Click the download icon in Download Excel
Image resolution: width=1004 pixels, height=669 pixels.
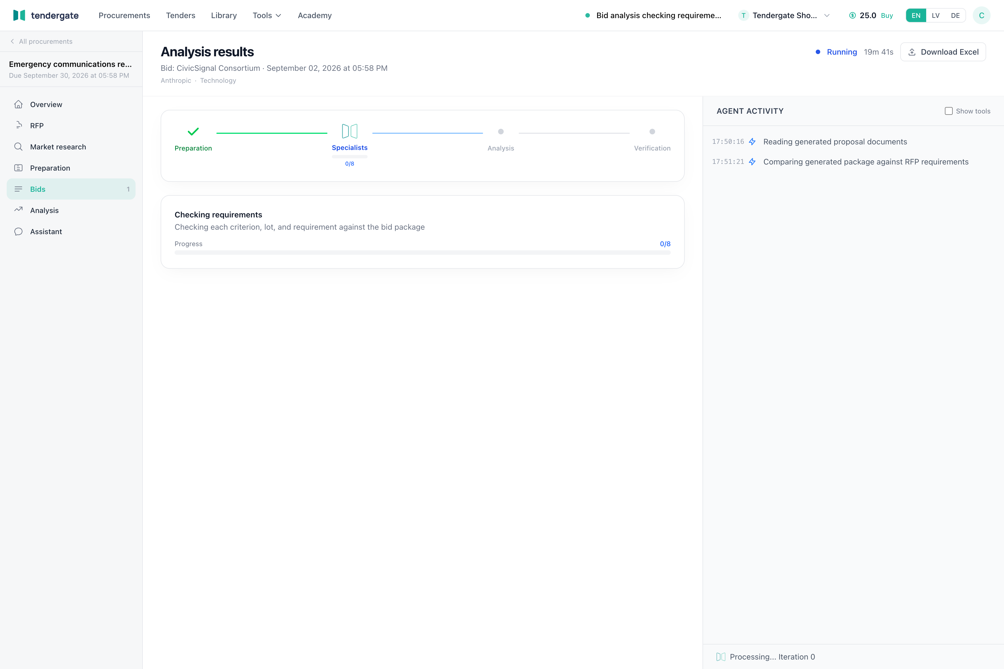912,52
